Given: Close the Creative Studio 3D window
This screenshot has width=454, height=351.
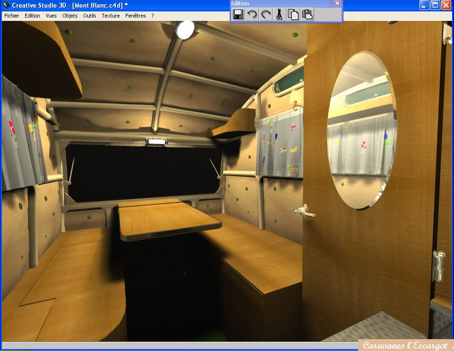Looking at the screenshot, I should (446, 5).
